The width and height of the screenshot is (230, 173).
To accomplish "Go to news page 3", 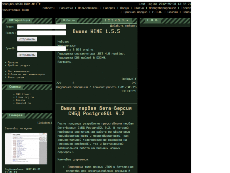I will [112, 20].
